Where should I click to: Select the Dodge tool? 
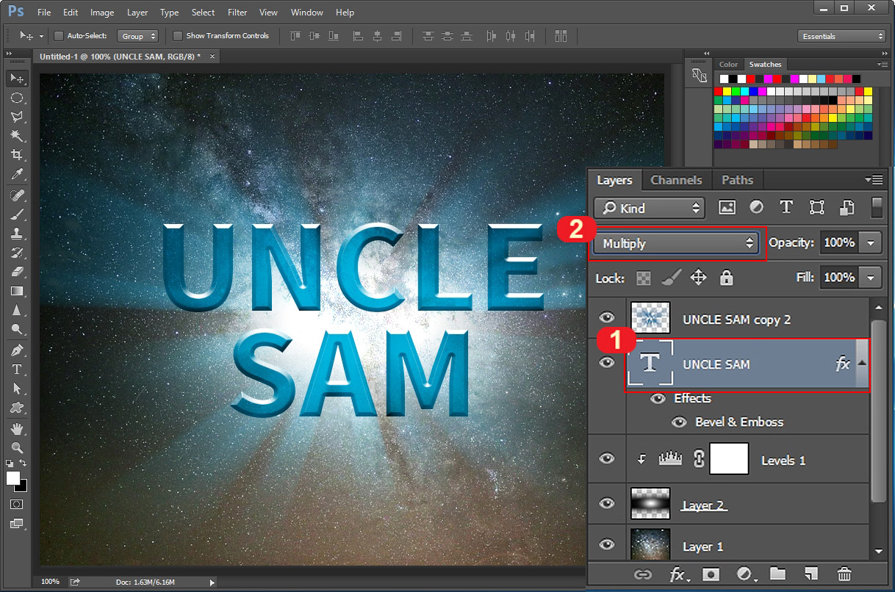point(17,329)
